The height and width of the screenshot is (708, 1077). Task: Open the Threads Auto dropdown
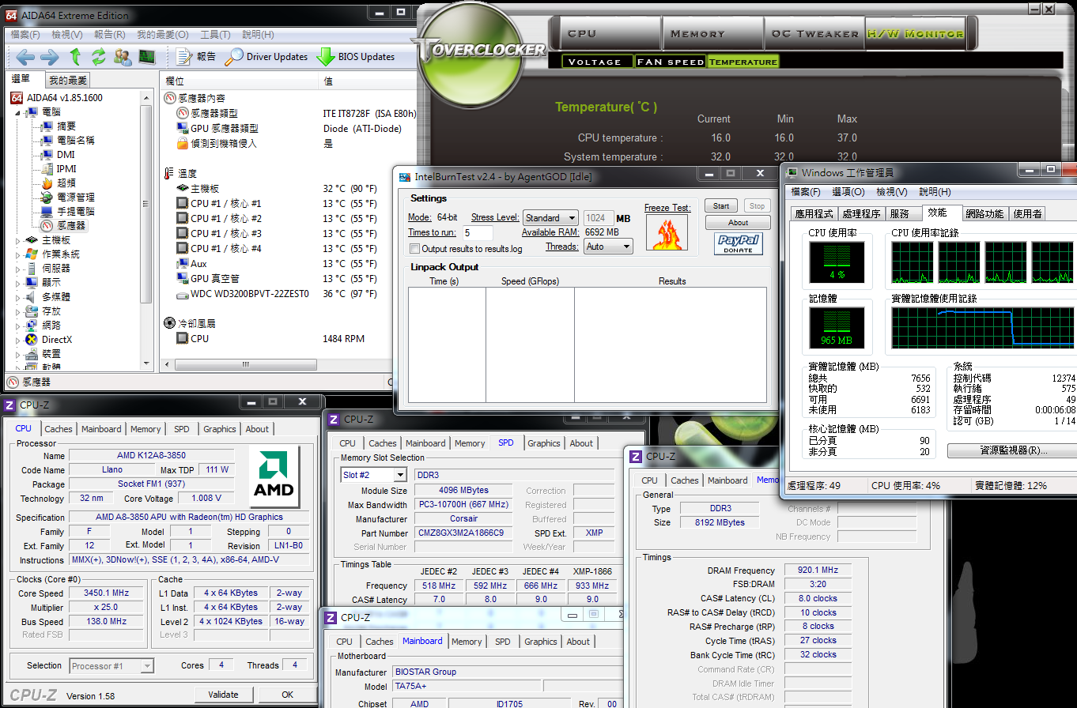click(x=607, y=247)
